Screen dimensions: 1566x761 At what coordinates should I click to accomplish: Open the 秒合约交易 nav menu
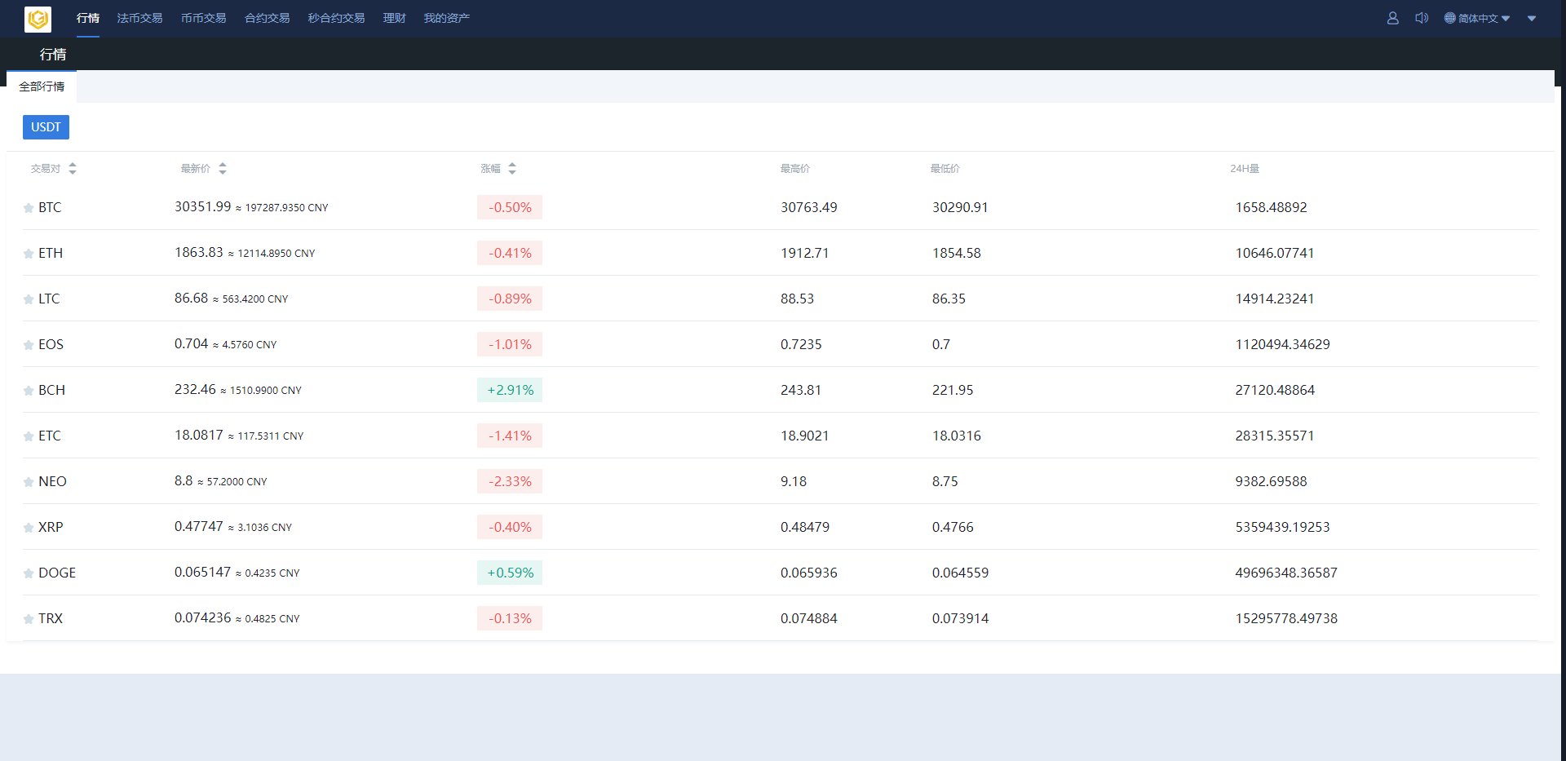[337, 18]
